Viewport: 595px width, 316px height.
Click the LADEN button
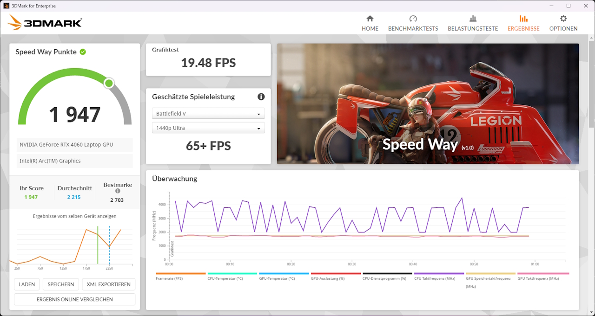click(27, 284)
